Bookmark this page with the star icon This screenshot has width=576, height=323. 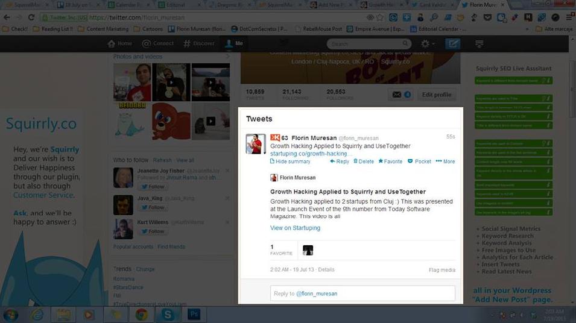point(380,17)
